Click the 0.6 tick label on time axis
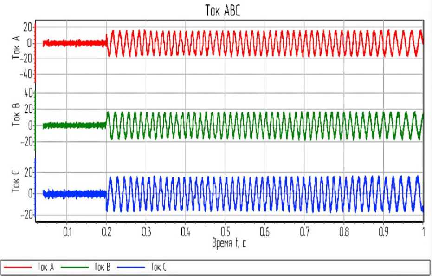This screenshot has width=432, height=276. point(265,232)
